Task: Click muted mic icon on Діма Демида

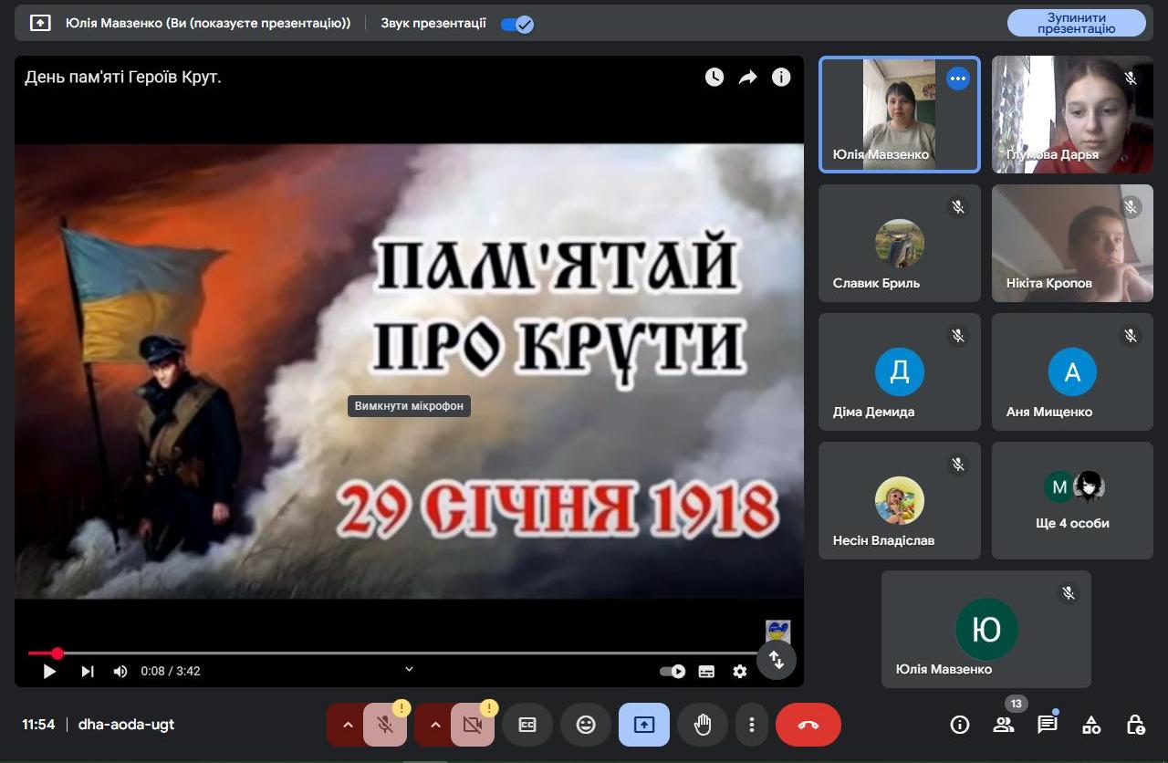Action: 957,336
